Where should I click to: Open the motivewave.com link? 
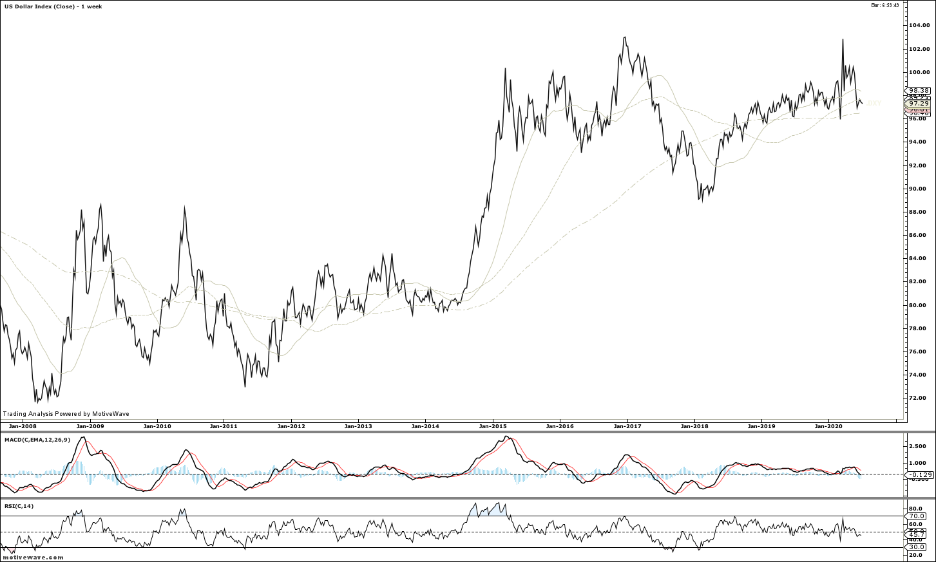click(32, 557)
